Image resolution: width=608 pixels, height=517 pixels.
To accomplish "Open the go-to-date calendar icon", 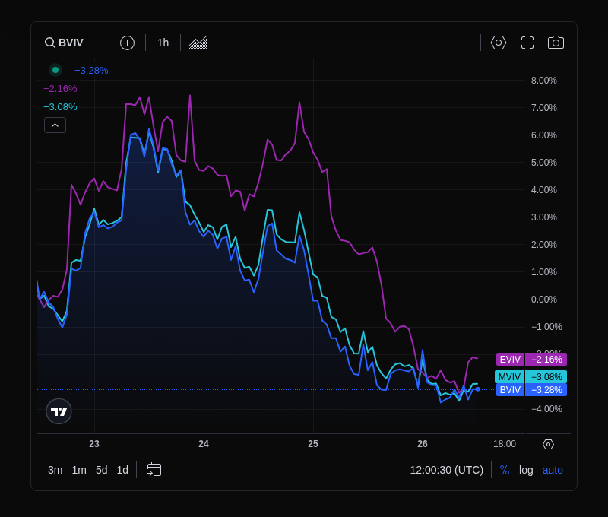I will (154, 470).
